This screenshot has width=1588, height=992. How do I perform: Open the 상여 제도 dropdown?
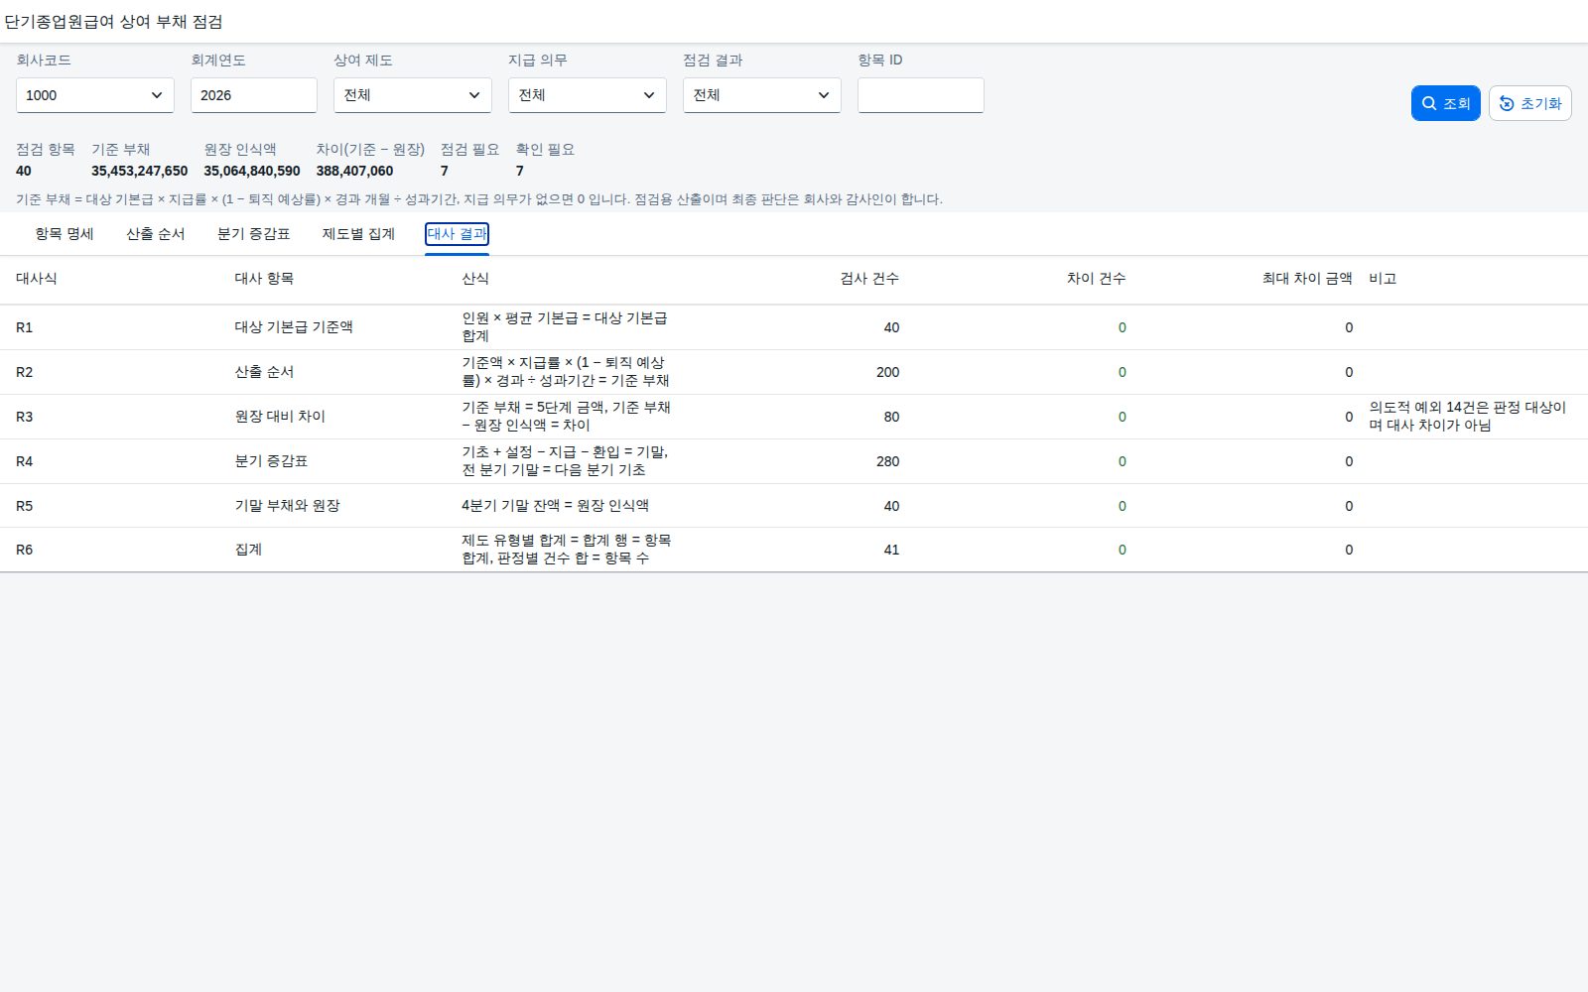click(413, 95)
